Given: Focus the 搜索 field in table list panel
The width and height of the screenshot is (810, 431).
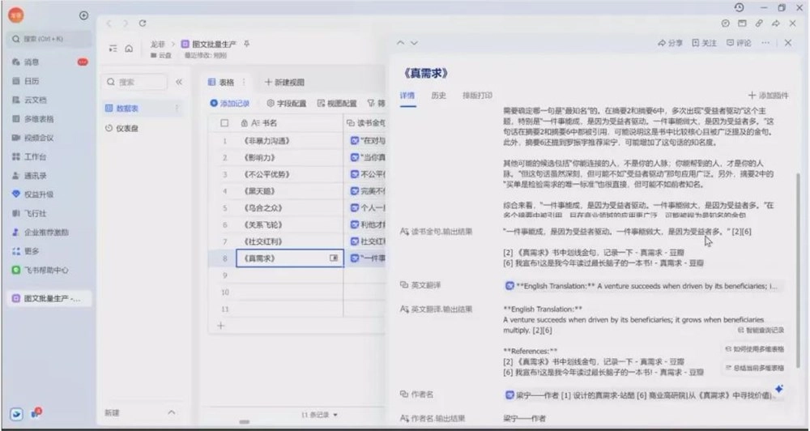Looking at the screenshot, I should (136, 82).
